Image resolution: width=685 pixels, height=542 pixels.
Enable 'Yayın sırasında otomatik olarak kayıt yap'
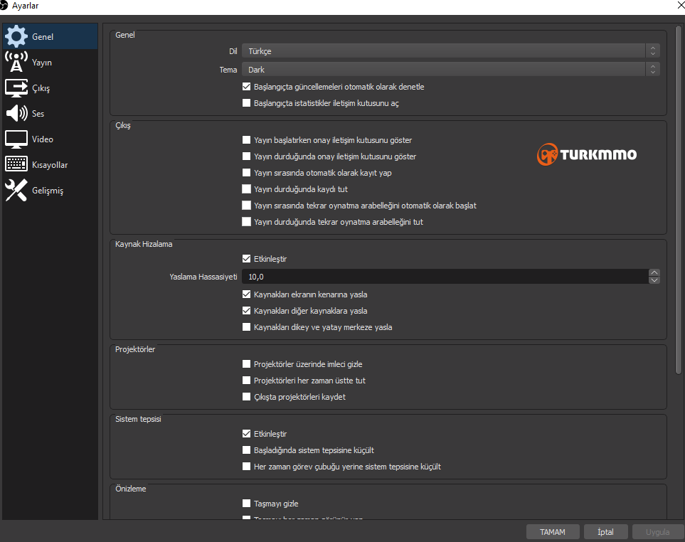point(246,173)
